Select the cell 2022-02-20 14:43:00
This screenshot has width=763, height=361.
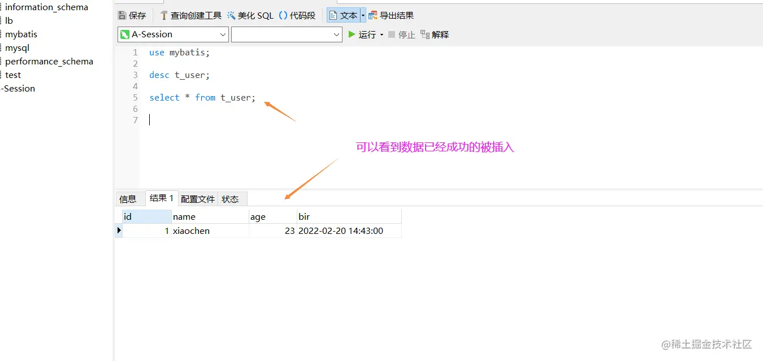click(349, 230)
